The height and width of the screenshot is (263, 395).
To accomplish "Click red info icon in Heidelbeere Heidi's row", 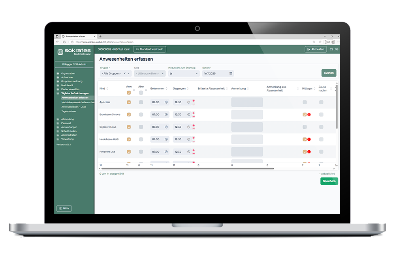I will 309,139.
